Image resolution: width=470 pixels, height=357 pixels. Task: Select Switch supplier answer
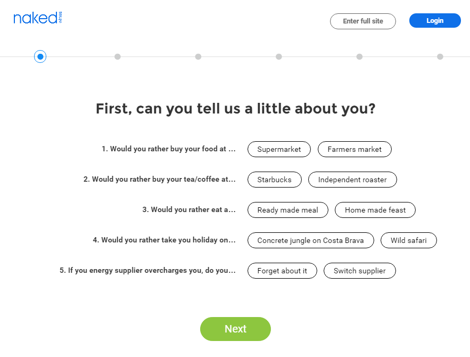coord(360,271)
